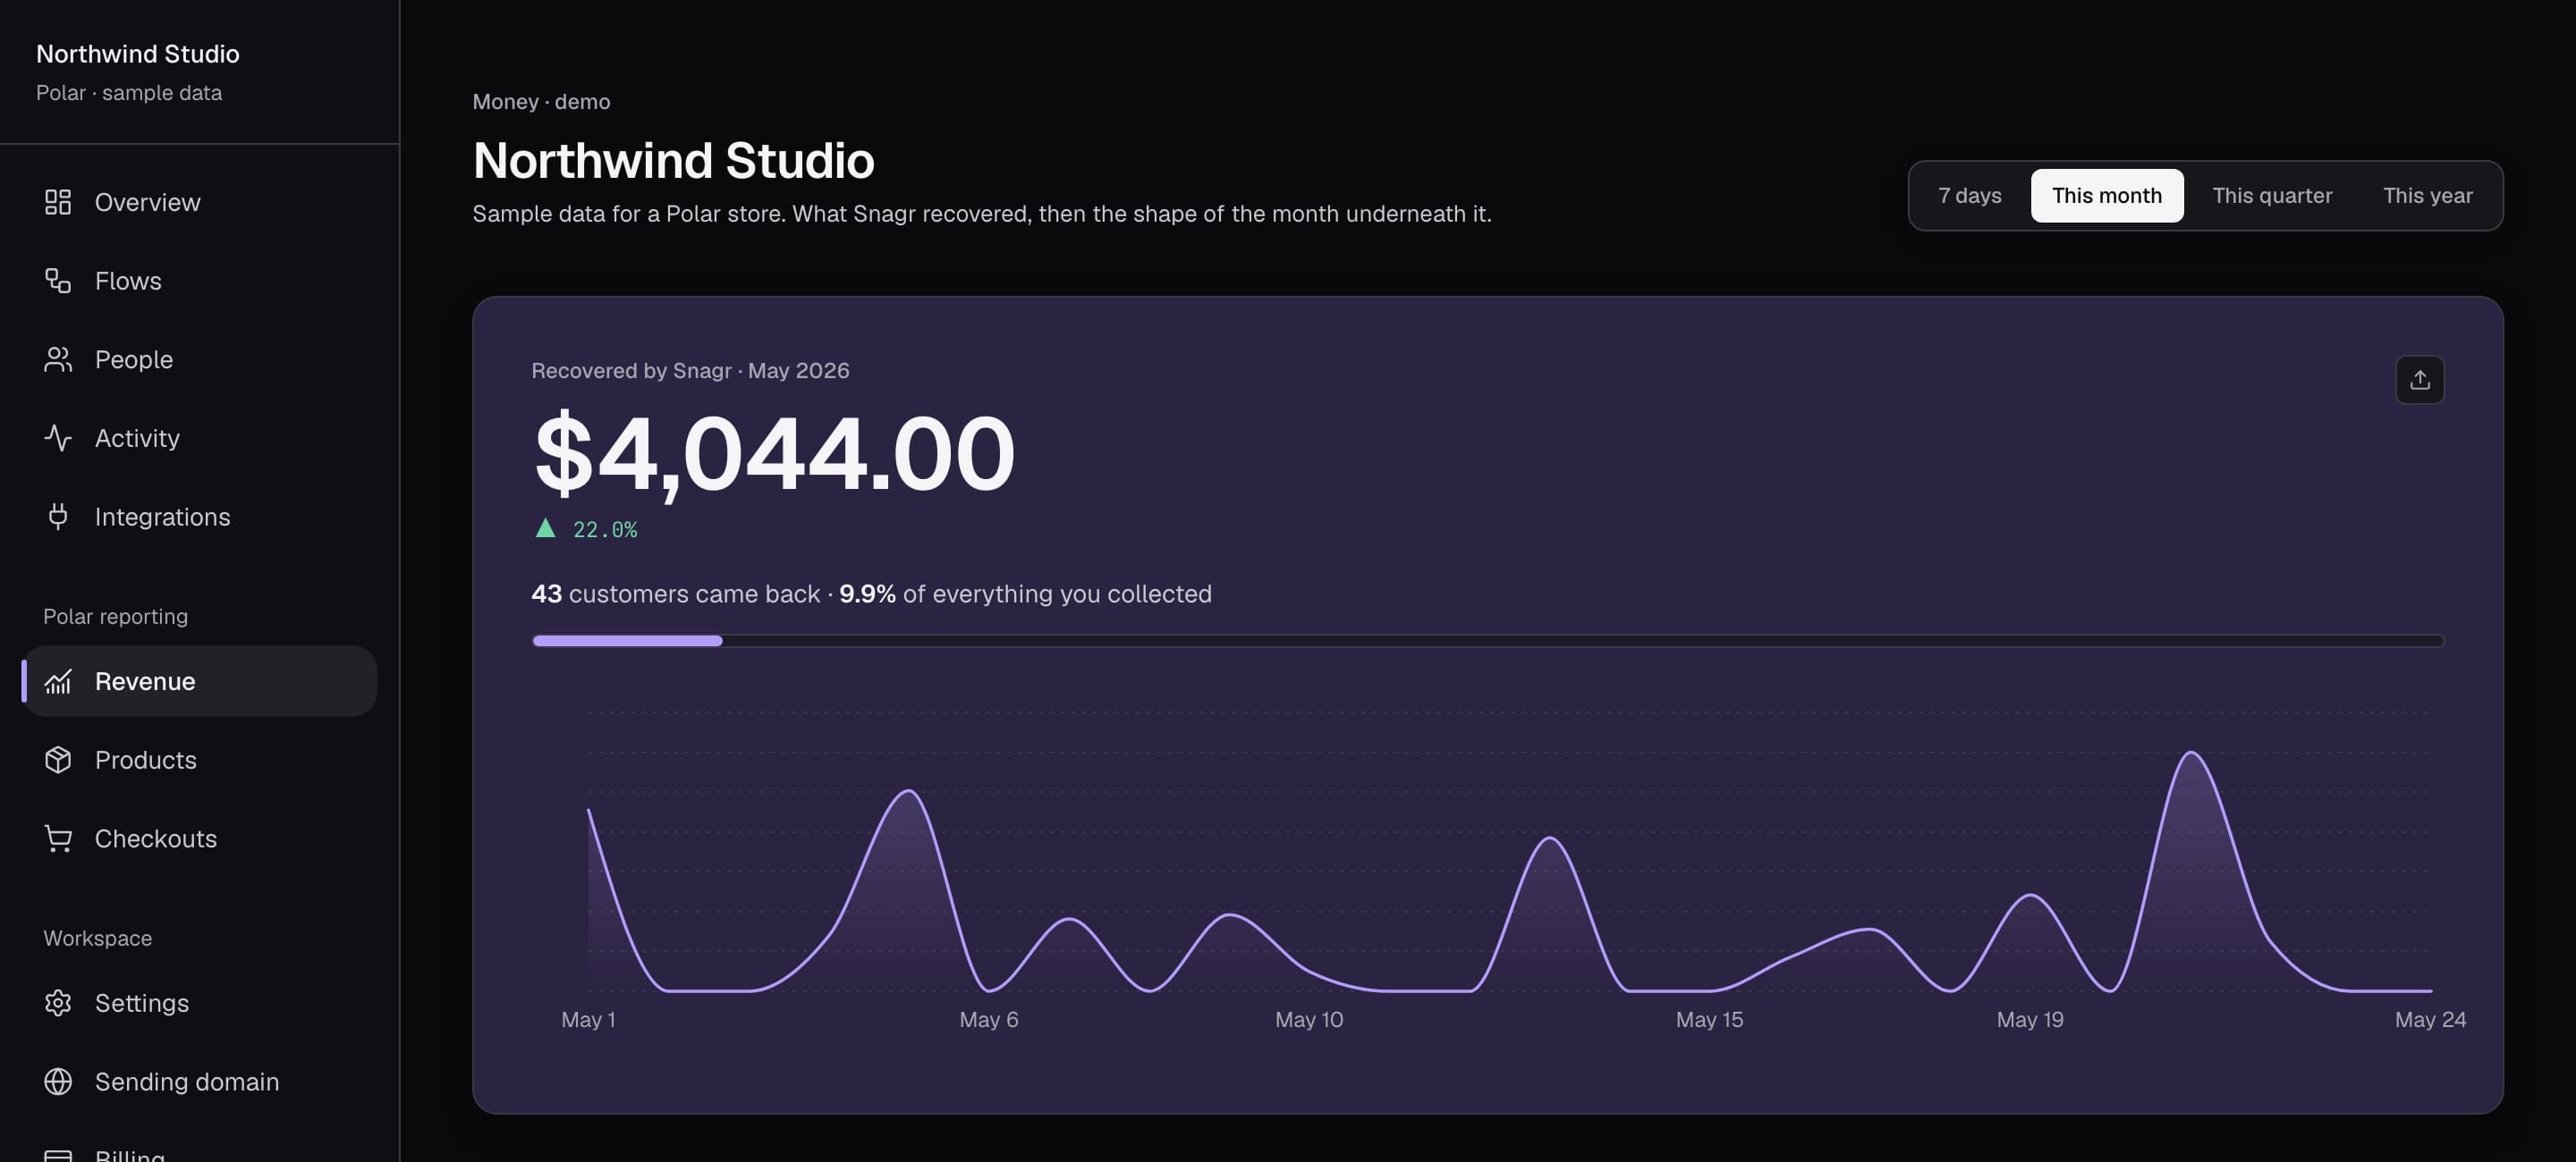Click the green upward triangle indicator
Image resolution: width=2576 pixels, height=1162 pixels.
[x=545, y=527]
